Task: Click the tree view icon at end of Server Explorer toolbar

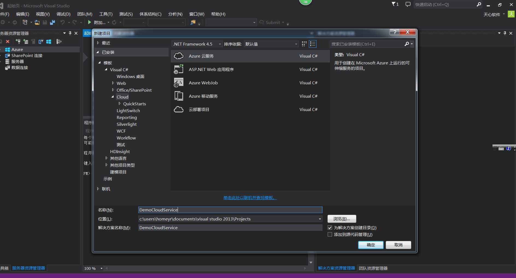Action: click(59, 41)
